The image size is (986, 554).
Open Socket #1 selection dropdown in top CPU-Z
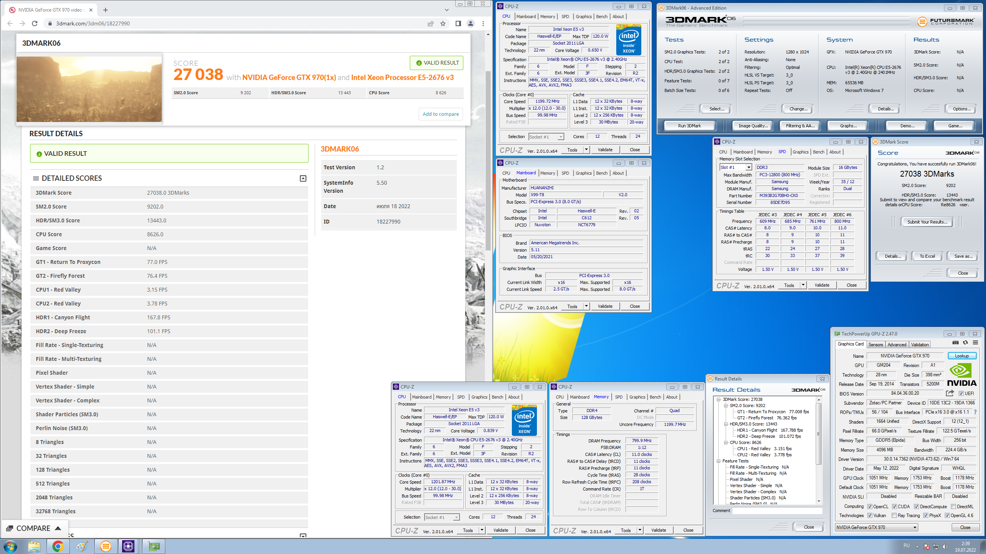click(546, 137)
